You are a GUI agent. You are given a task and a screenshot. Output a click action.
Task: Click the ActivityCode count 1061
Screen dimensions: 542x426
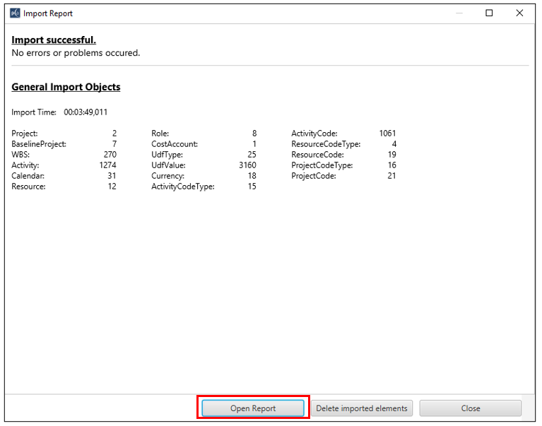pos(387,134)
